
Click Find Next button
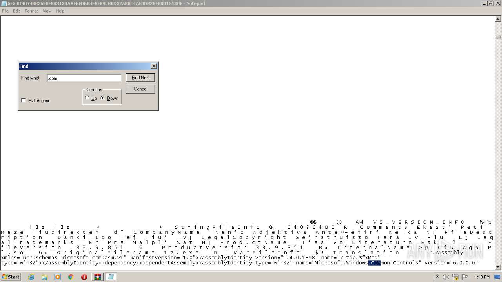point(140,78)
